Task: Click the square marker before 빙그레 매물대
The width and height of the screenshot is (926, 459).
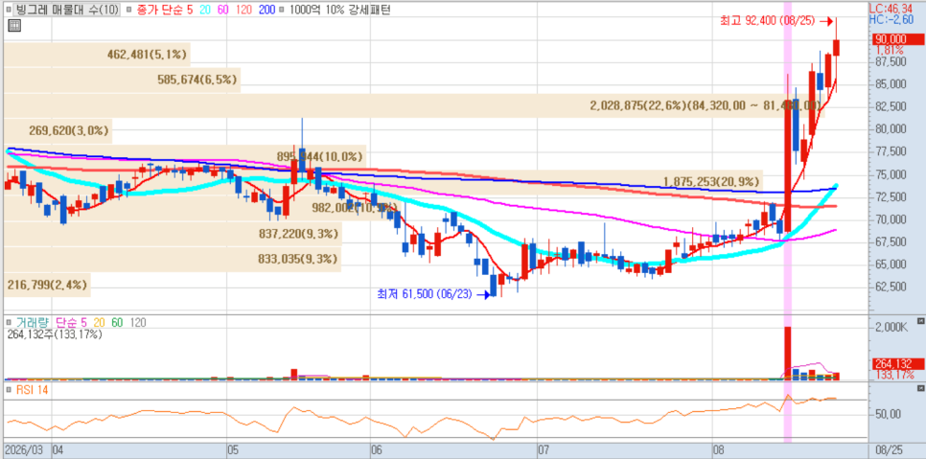Action: point(8,10)
